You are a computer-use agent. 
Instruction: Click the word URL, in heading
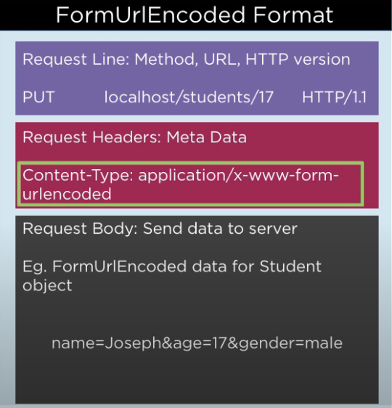222,60
